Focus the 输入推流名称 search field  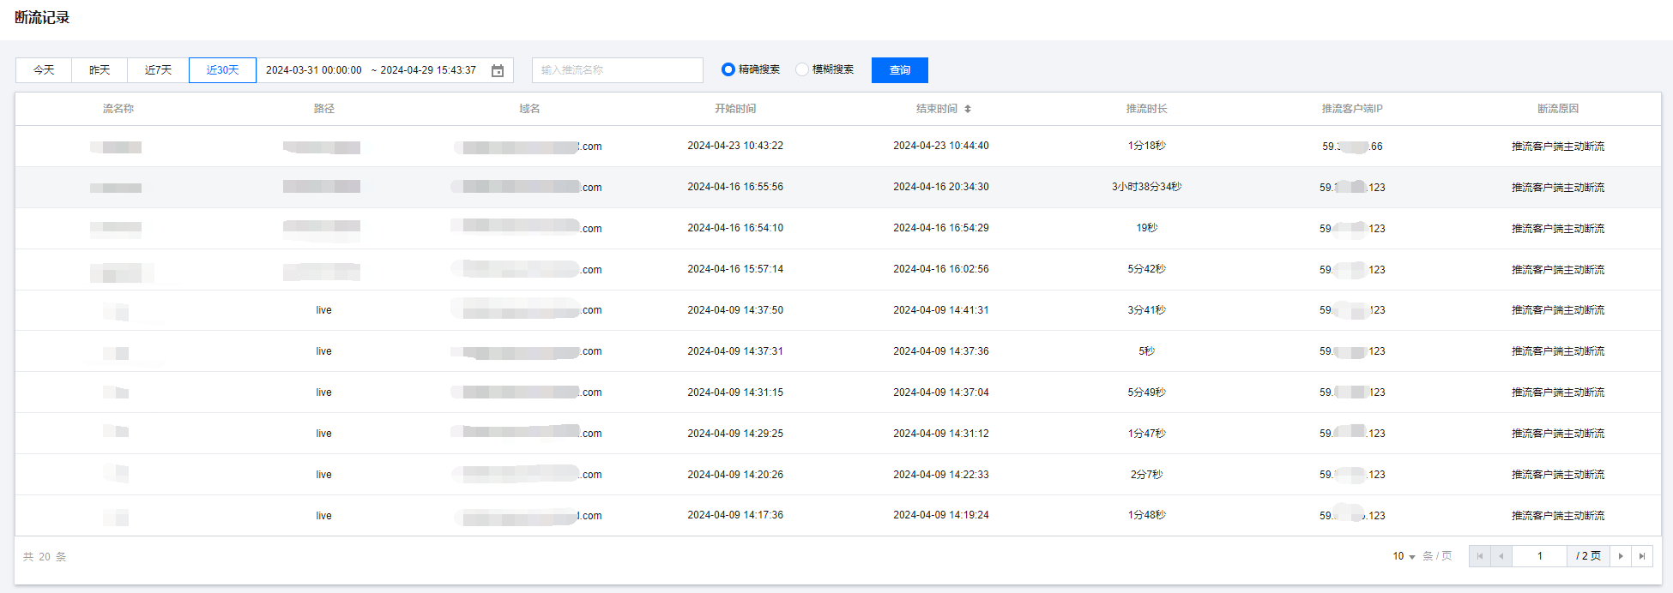coord(617,70)
